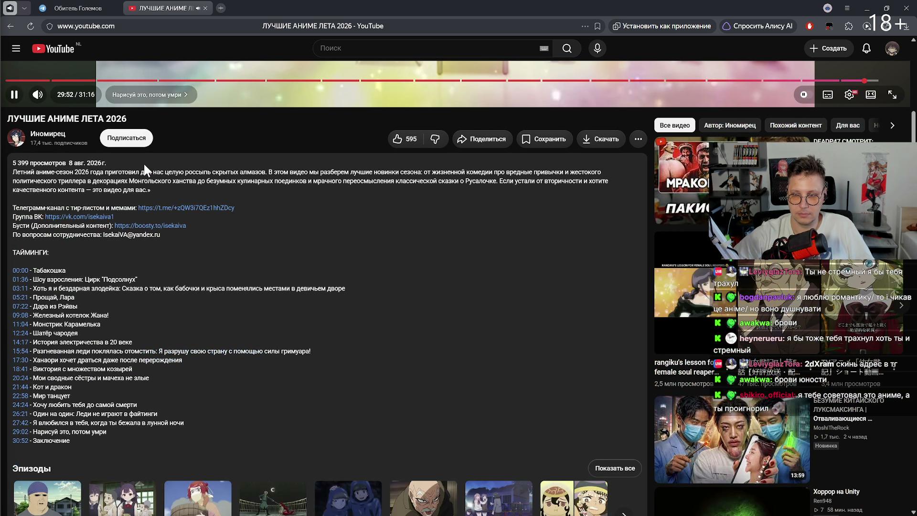Screen dimensions: 917x516
Task: Click the dark extension icon beside the ad blocker
Action: point(829,26)
